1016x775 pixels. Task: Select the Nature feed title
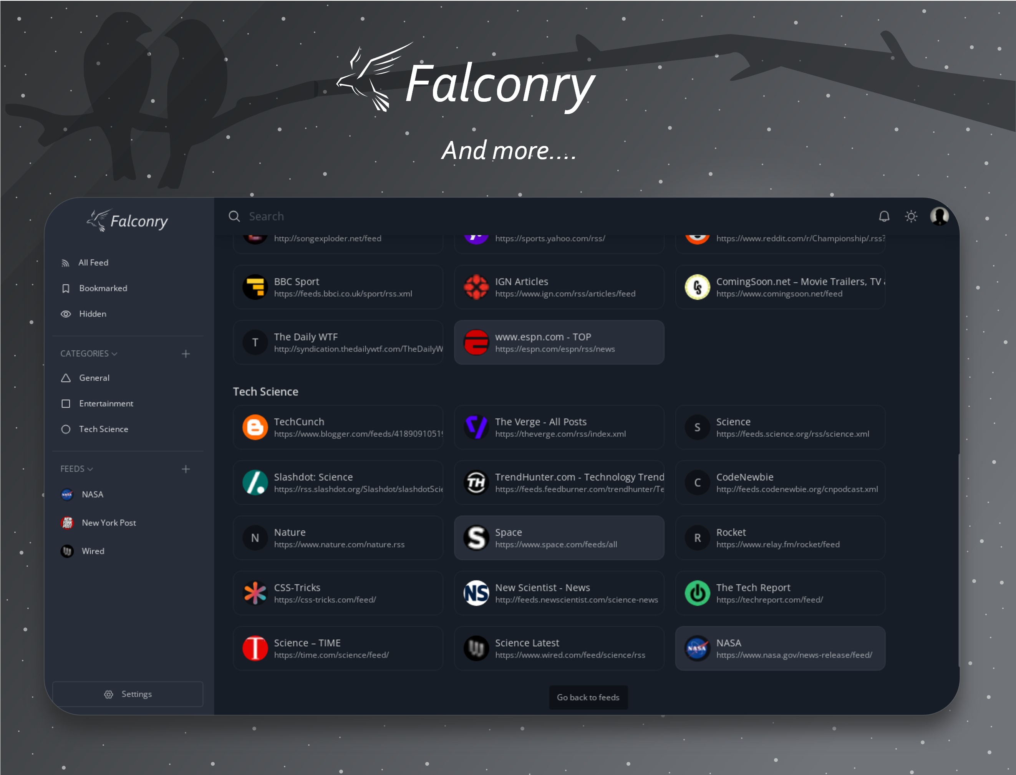pyautogui.click(x=290, y=532)
